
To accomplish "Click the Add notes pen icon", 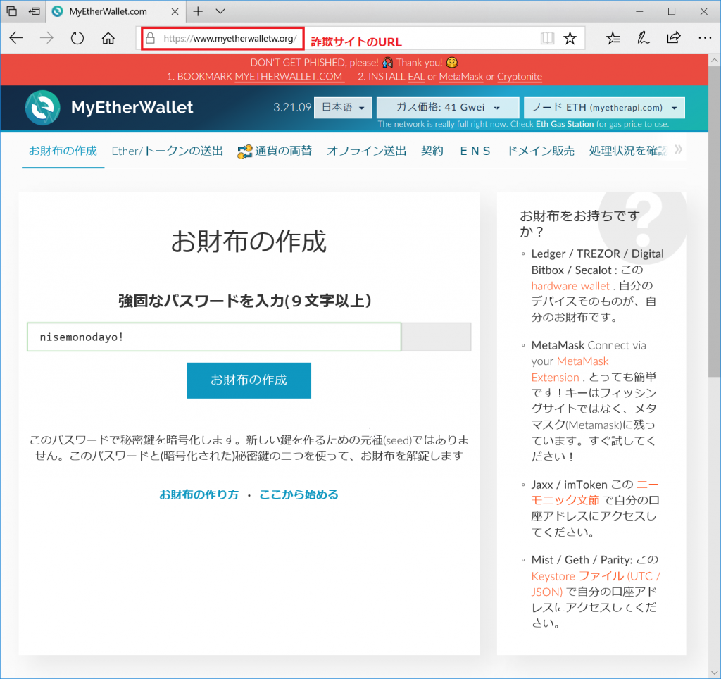I will [x=643, y=38].
